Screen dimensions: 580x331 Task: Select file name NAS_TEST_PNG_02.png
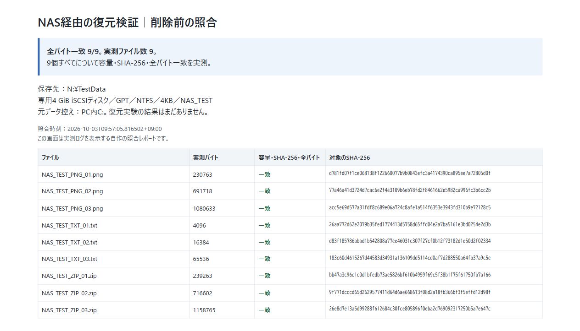[72, 191]
